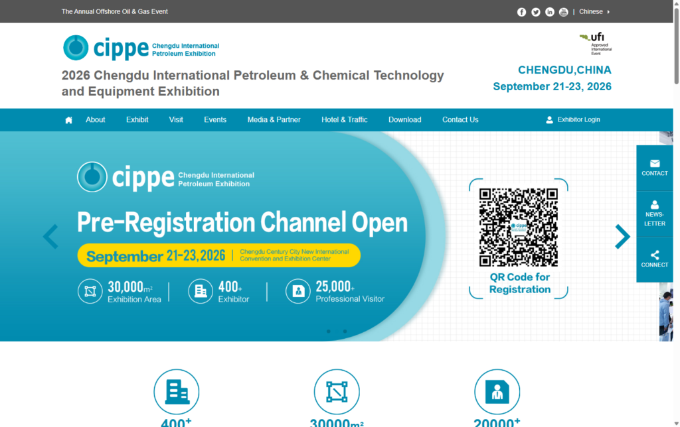Open the Visit page link
680x427 pixels.
click(x=175, y=119)
